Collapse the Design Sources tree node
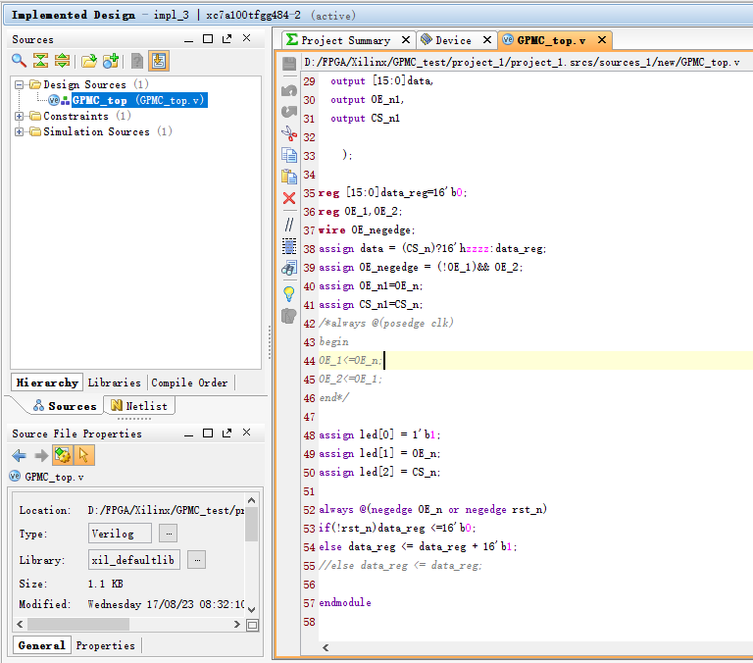Screen dimensions: 753x663 click(20, 84)
